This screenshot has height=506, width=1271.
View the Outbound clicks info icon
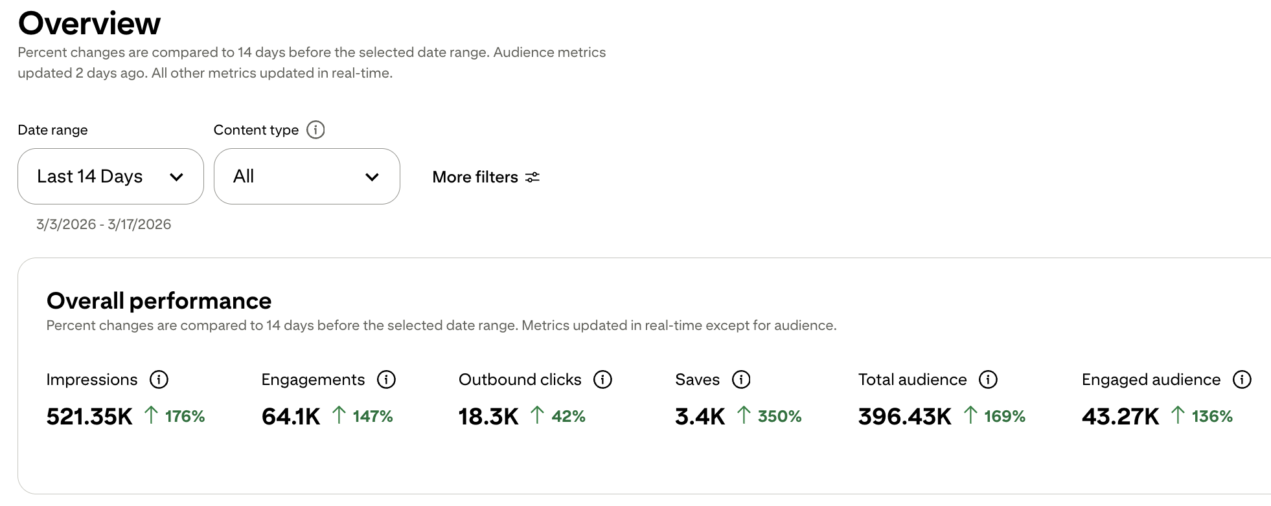[603, 380]
